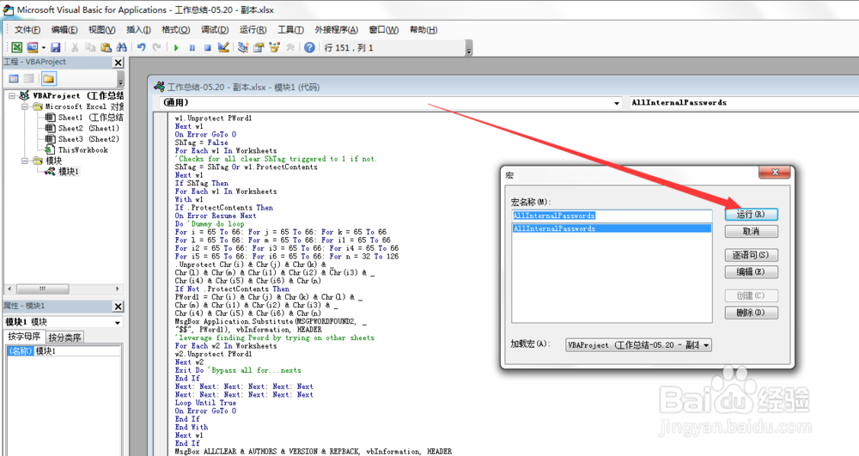Open 格式(O) menu
This screenshot has height=456, width=859.
click(176, 29)
